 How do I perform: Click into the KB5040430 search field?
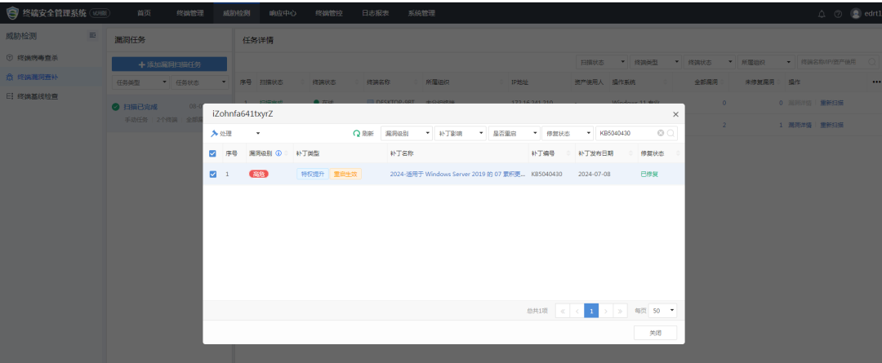coord(626,133)
